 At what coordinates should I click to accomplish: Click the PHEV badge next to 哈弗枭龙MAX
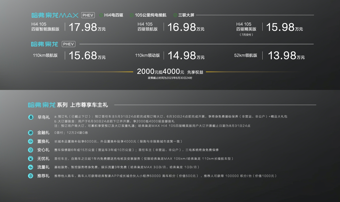[x=88, y=15]
